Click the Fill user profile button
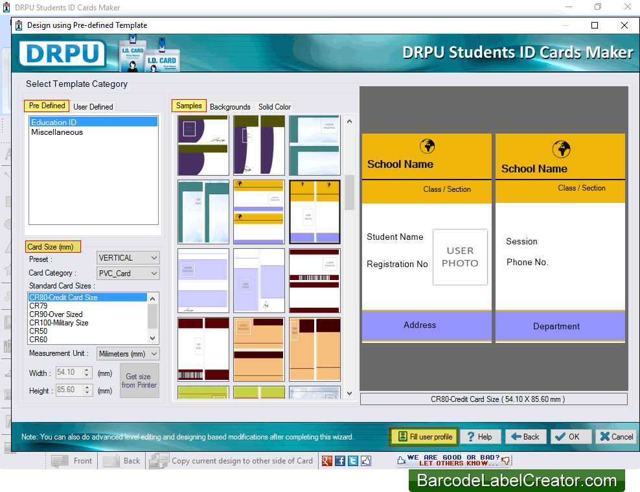The image size is (640, 492). [x=423, y=437]
